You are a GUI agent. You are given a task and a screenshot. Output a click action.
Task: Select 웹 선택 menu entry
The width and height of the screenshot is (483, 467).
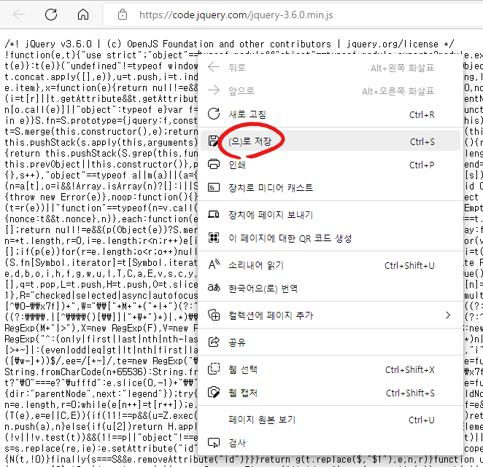331,369
